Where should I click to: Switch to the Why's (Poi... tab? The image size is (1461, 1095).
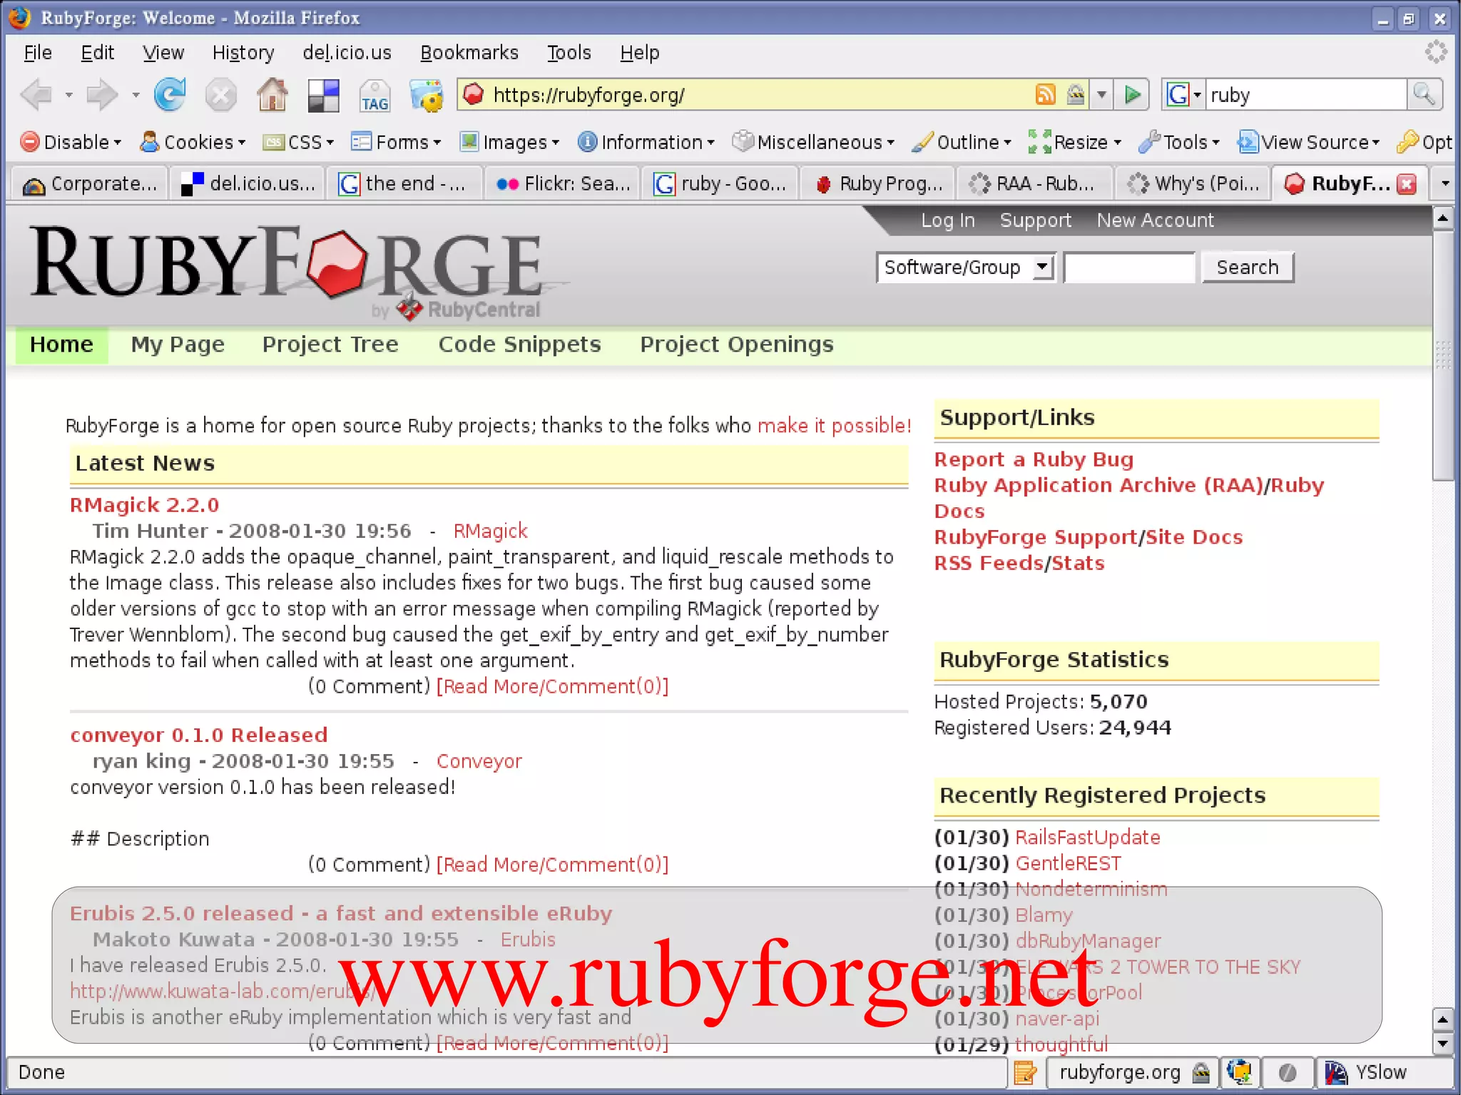tap(1193, 184)
